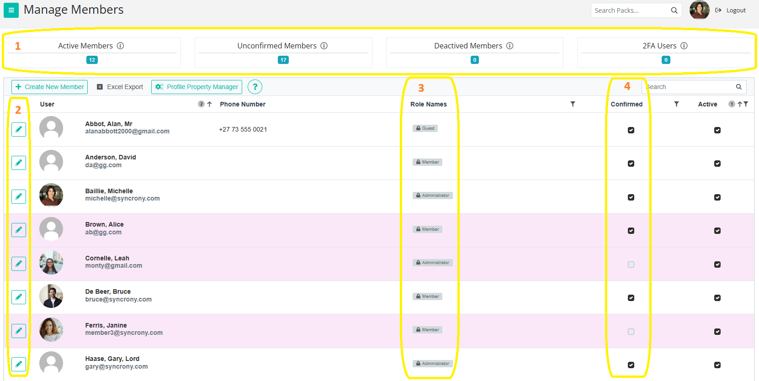Image resolution: width=759 pixels, height=381 pixels.
Task: Sort members by Phone Number header
Action: [x=243, y=104]
